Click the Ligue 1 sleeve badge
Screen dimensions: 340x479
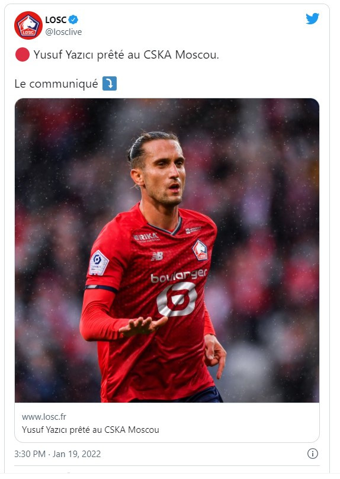point(98,263)
